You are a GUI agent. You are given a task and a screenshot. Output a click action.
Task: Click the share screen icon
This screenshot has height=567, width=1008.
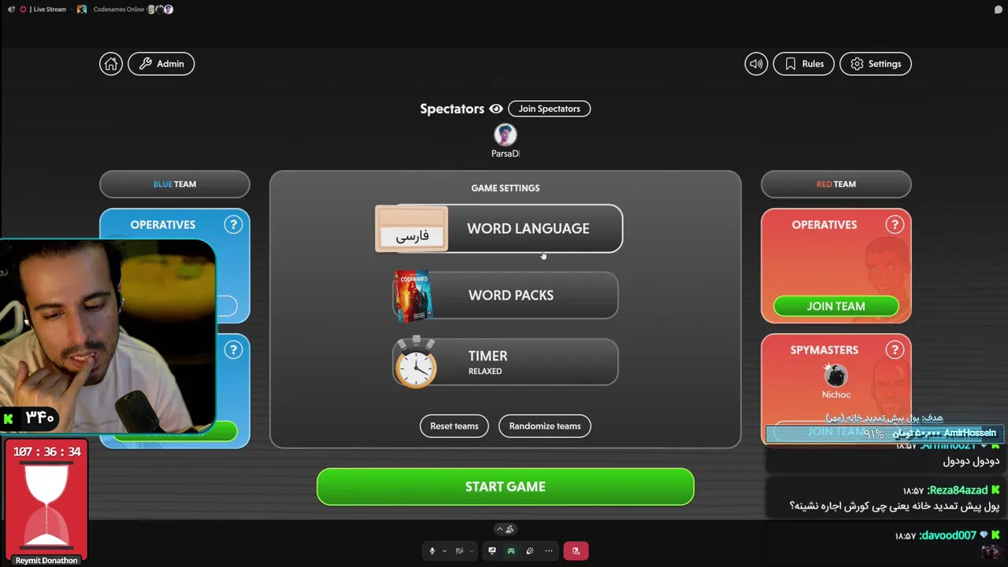click(x=492, y=551)
